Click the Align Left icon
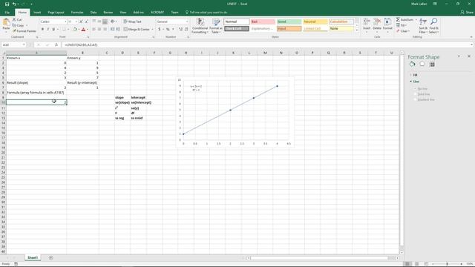 point(94,30)
